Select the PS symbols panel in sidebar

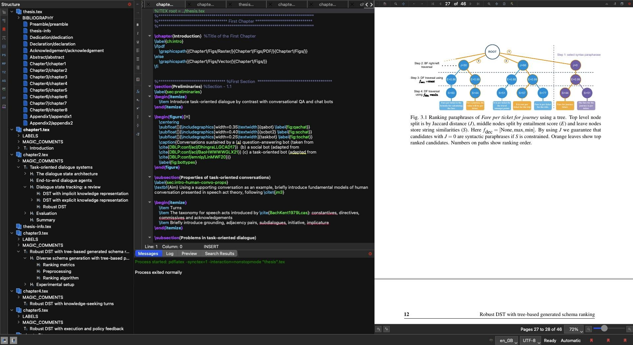[4, 55]
